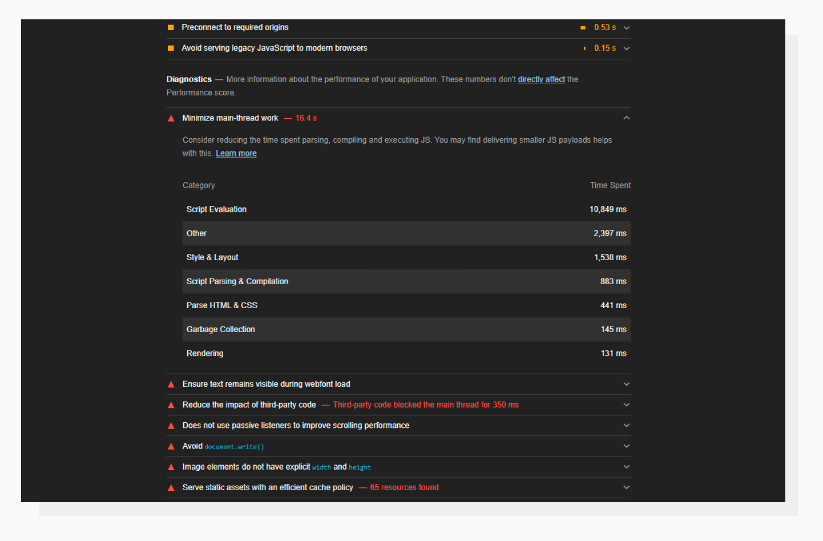Click the document.write() code snippet text

(x=235, y=446)
